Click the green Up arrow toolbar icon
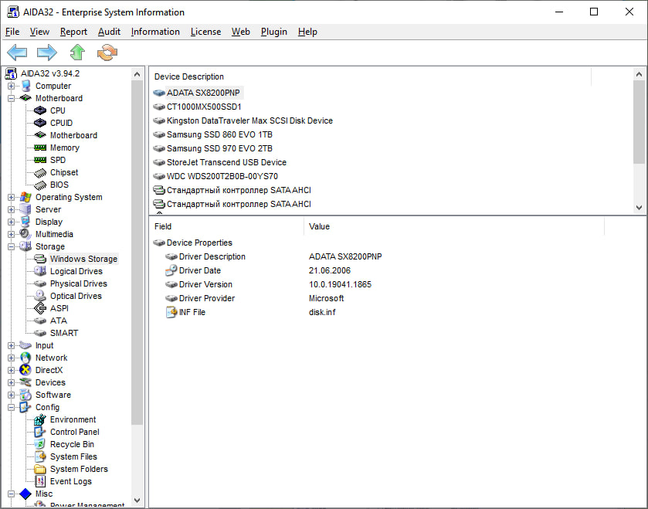Screen dimensions: 648x509 [77, 53]
